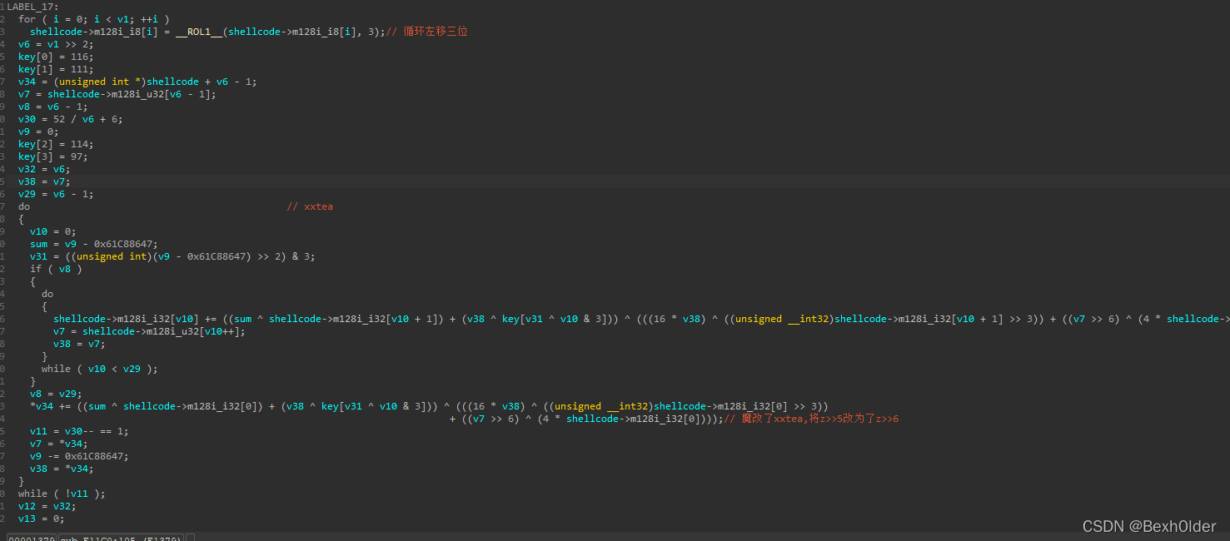The image size is (1230, 541).
Task: Click the 'shellcode->m128i_i32[v10] +=' statement
Action: click(641, 319)
